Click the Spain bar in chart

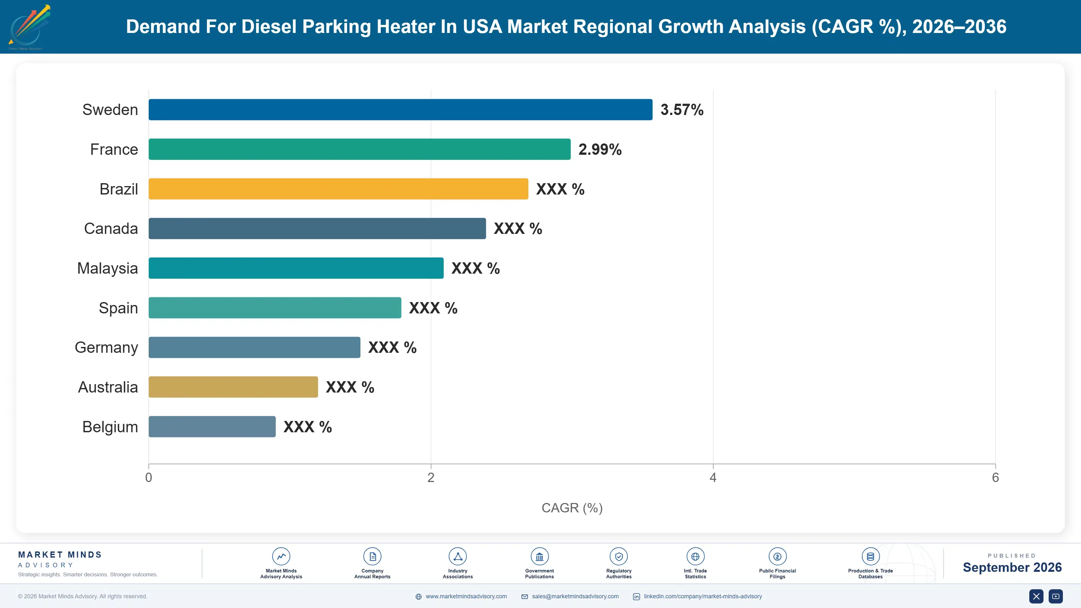point(275,308)
